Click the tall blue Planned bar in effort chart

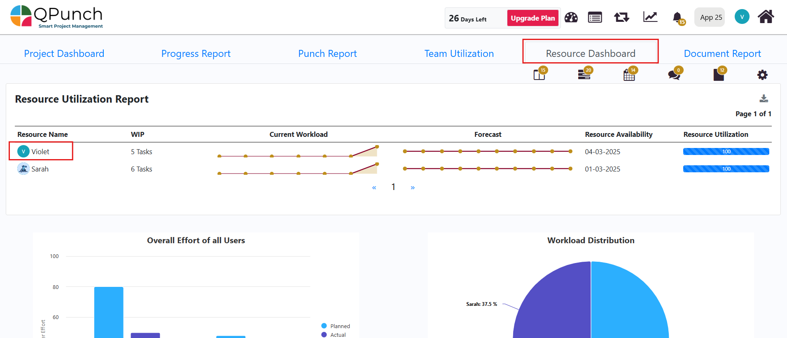(x=109, y=312)
